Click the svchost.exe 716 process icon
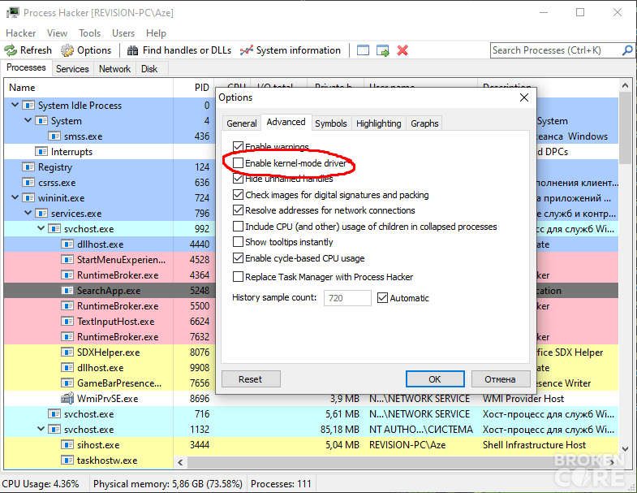 point(54,413)
